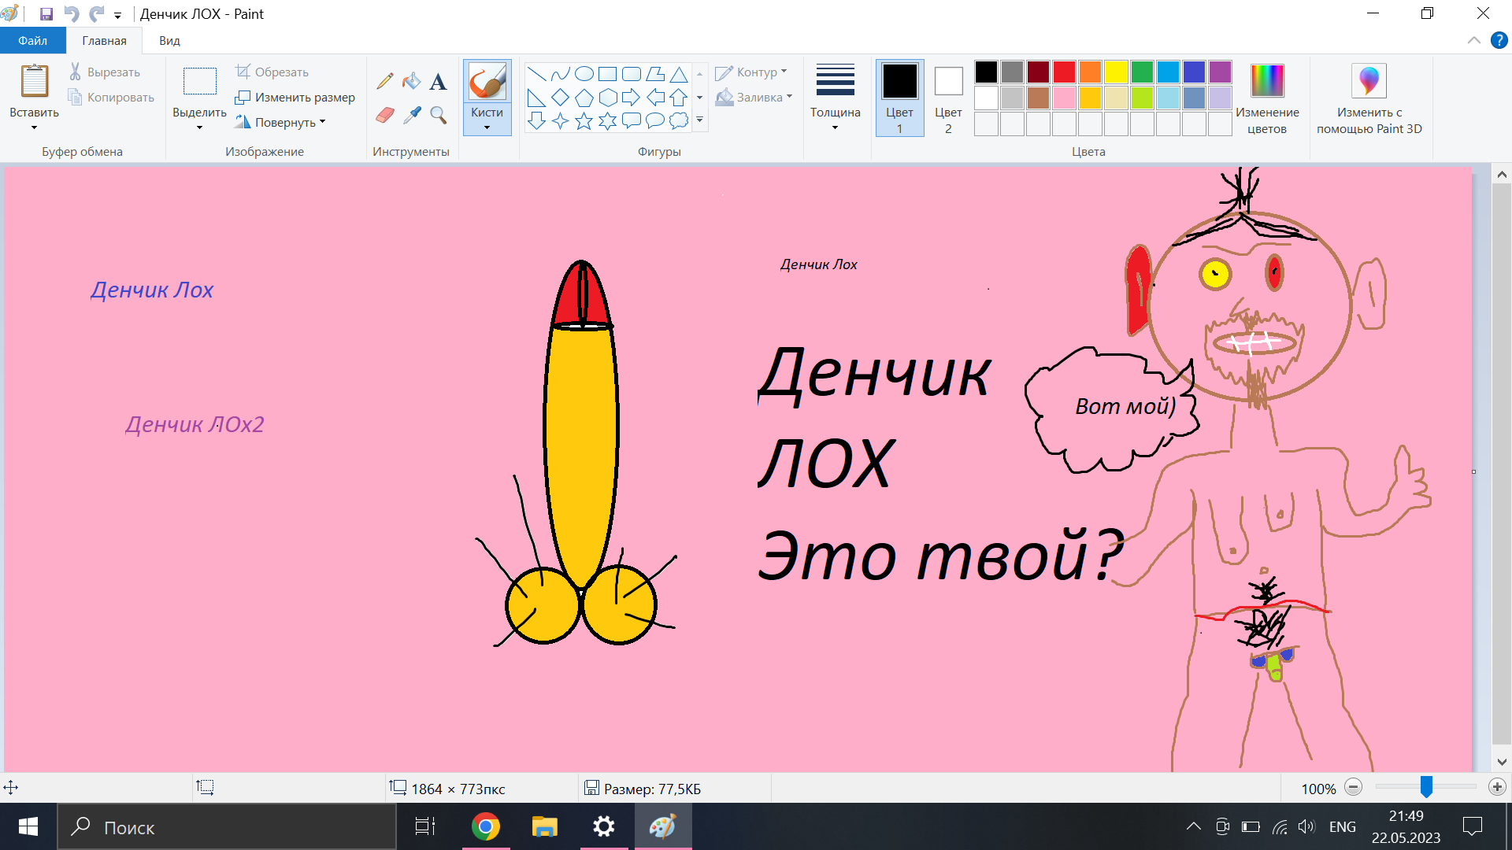Switch to the Вид tab
1512x850 pixels.
[x=169, y=40]
